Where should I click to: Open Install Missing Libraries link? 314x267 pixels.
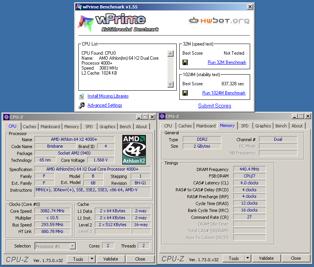point(108,96)
